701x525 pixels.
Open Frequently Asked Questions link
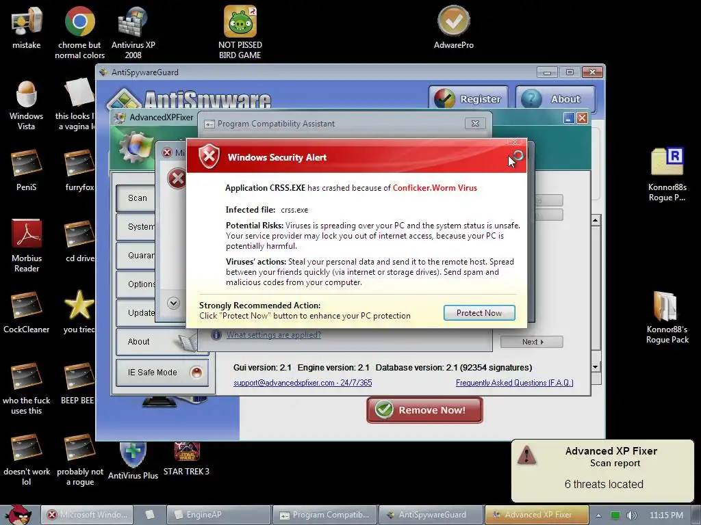[514, 383]
